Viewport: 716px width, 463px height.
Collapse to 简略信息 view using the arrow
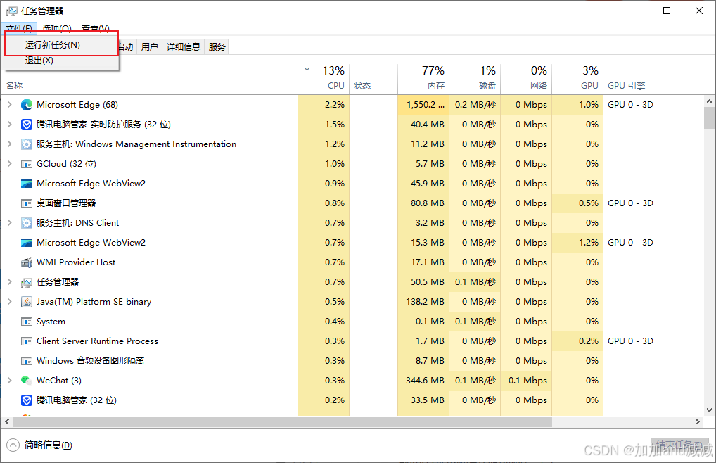(13, 445)
